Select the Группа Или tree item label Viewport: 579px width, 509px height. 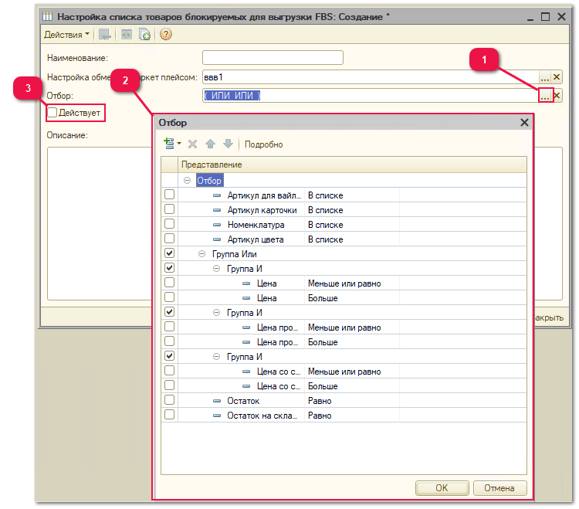[234, 254]
